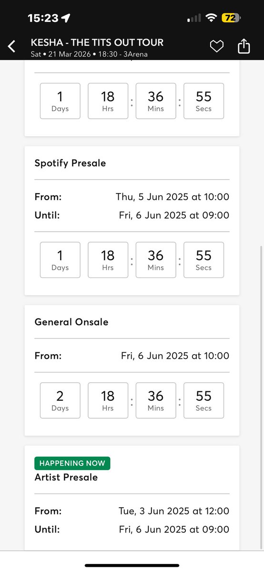This screenshot has width=264, height=572.
Task: Open the Artist Presale section
Action: point(66,477)
